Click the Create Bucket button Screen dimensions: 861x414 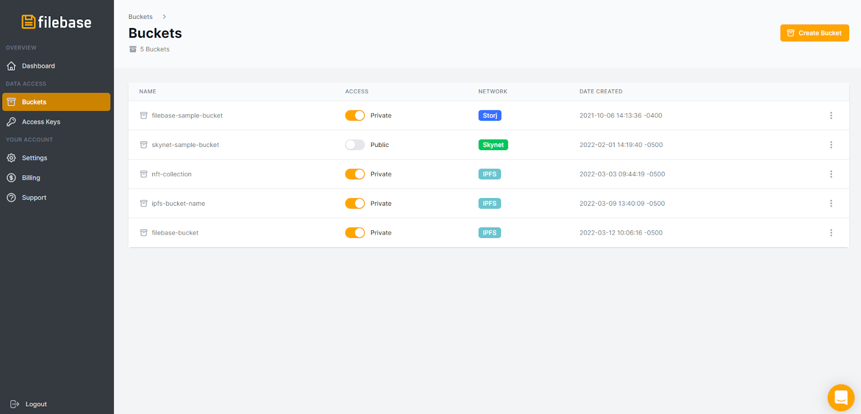tap(814, 33)
